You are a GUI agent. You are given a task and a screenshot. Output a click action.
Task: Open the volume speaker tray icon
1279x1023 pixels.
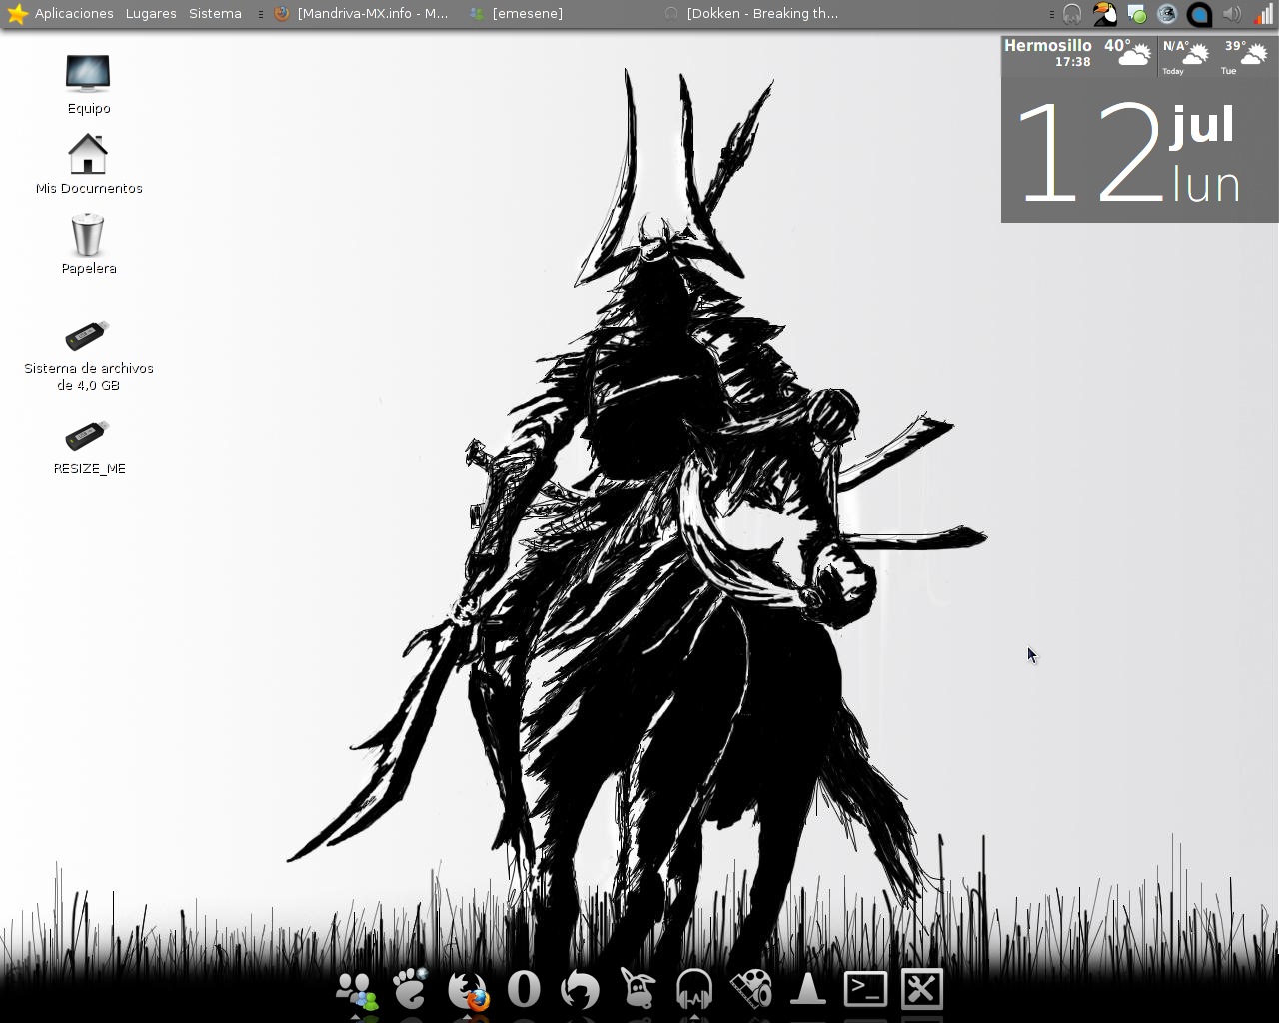(x=1232, y=14)
